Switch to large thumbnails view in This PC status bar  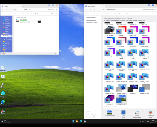click(57, 54)
